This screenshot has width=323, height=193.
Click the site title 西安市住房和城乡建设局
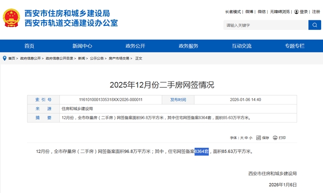(x=67, y=13)
